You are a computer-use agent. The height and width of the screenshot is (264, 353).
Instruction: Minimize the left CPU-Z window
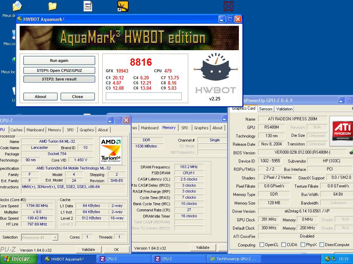click(110, 120)
